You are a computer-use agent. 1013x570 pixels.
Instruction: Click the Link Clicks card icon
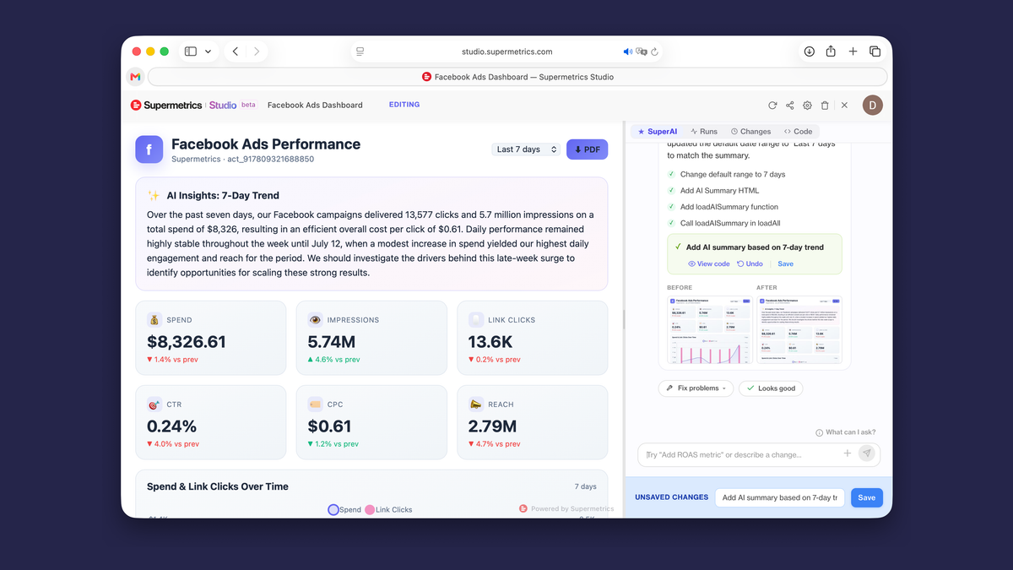tap(475, 320)
